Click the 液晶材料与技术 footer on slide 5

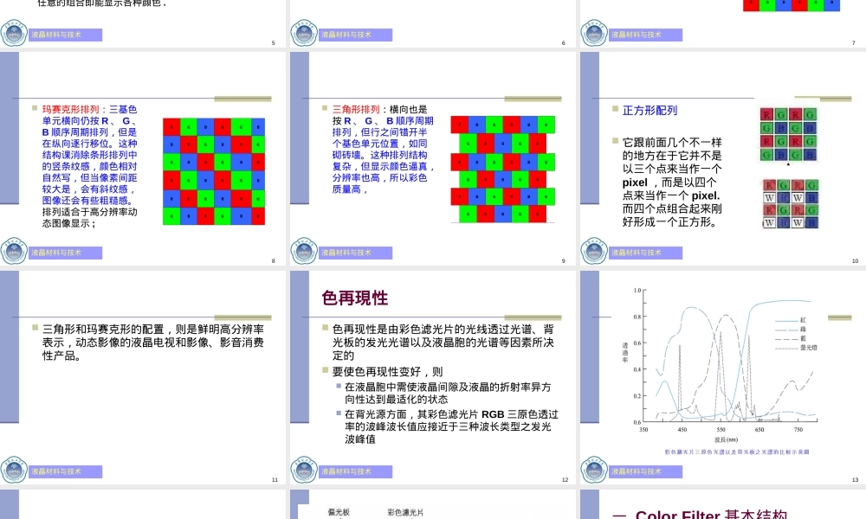(x=65, y=35)
